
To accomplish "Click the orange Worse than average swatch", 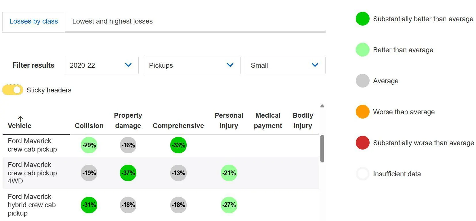I will pyautogui.click(x=362, y=112).
